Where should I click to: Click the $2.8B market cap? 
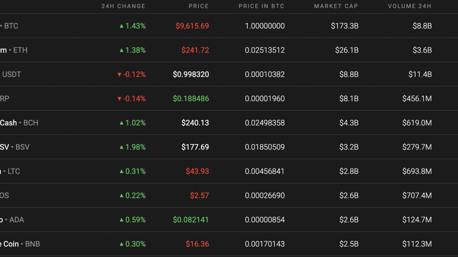click(349, 171)
